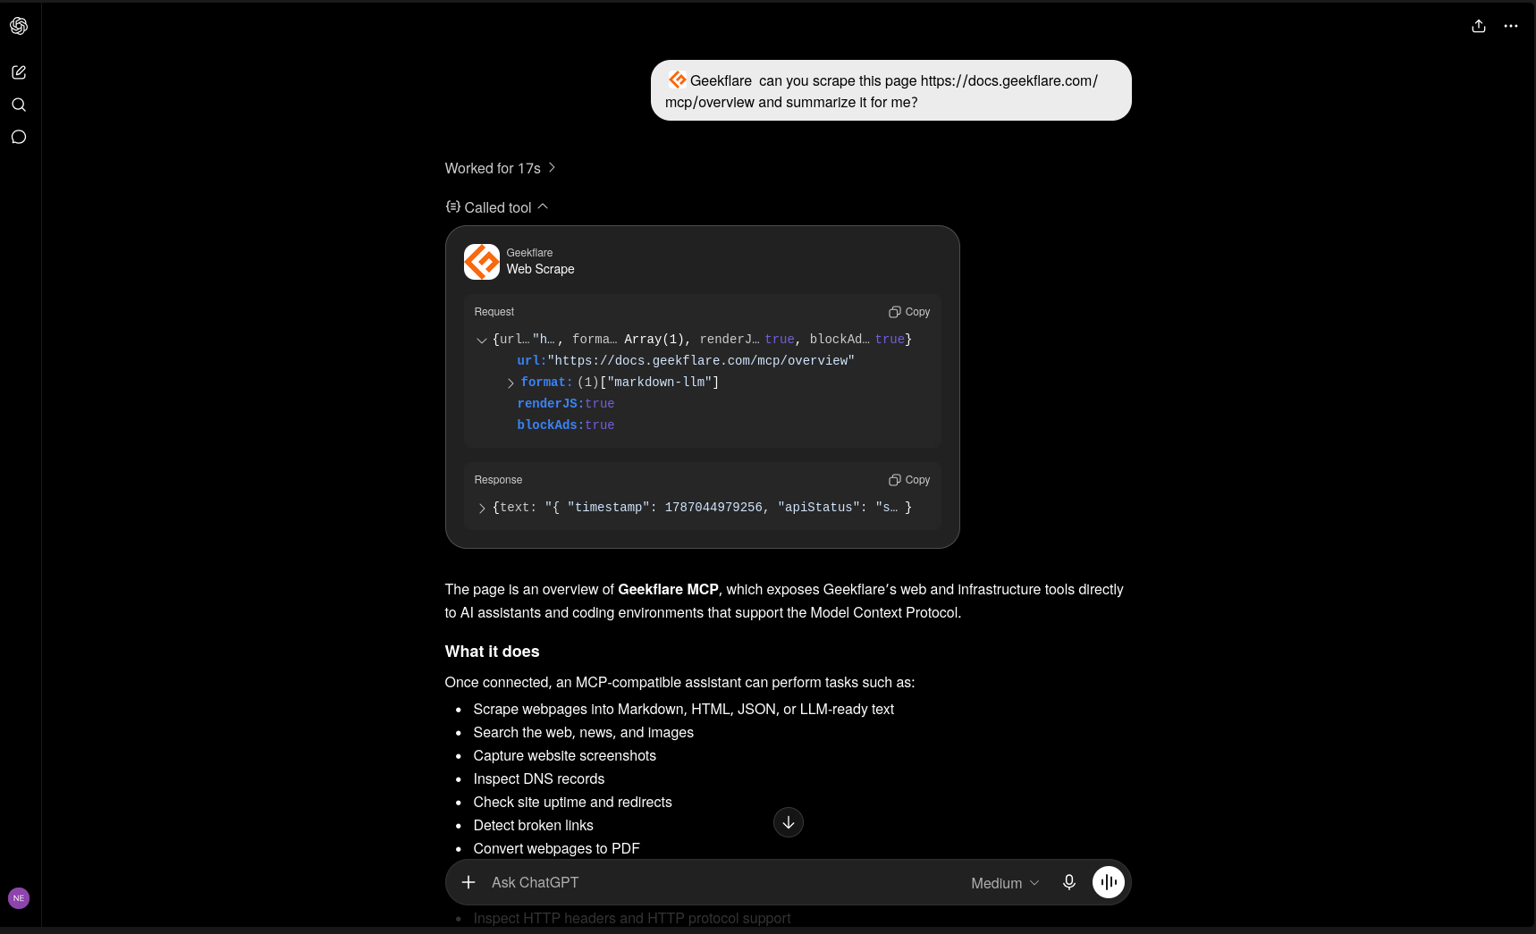1536x934 pixels.
Task: Share this conversation with the share icon
Action: coord(1479,26)
